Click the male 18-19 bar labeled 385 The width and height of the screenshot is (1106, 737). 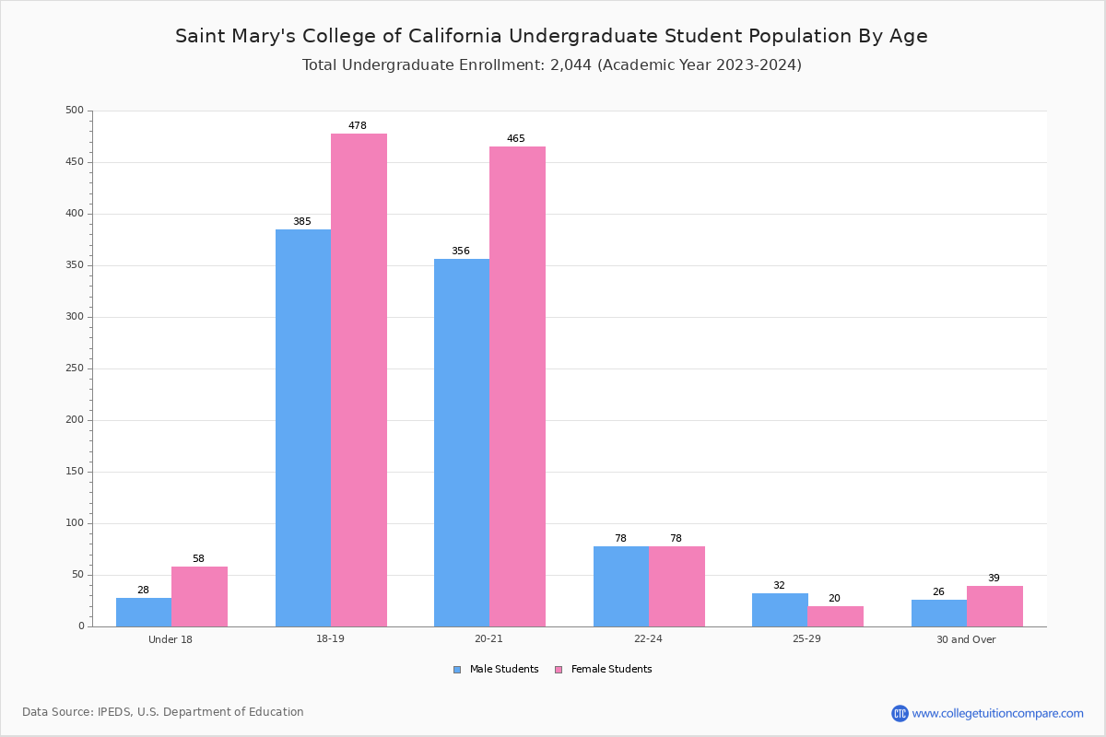(x=303, y=427)
